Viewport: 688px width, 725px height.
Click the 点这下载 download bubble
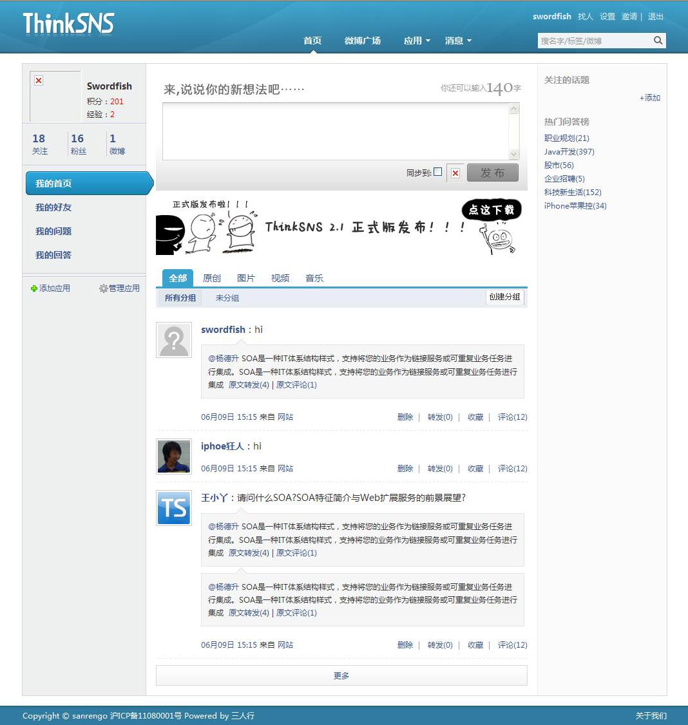tap(492, 209)
